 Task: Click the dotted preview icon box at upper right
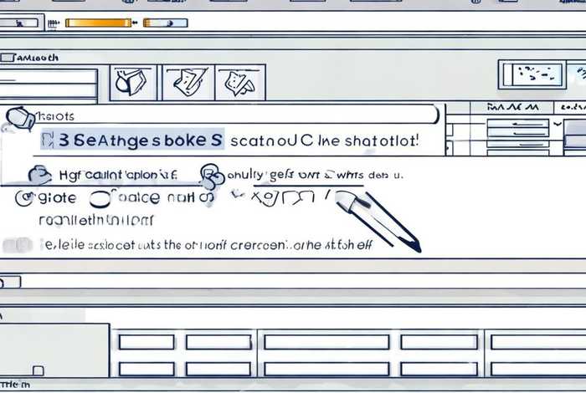tap(532, 75)
